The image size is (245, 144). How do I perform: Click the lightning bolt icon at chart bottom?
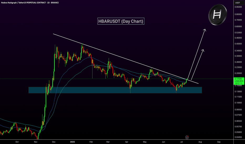coord(187,137)
